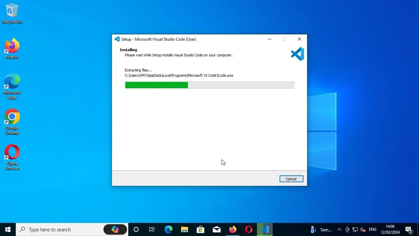Viewport: 419px width, 236px height.
Task: Launch Firefox from the taskbar
Action: pos(233,229)
